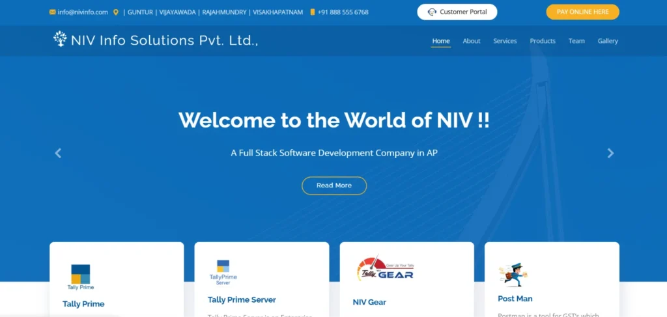Image resolution: width=667 pixels, height=317 pixels.
Task: Click the TallyPrime Server logo
Action: (223, 272)
